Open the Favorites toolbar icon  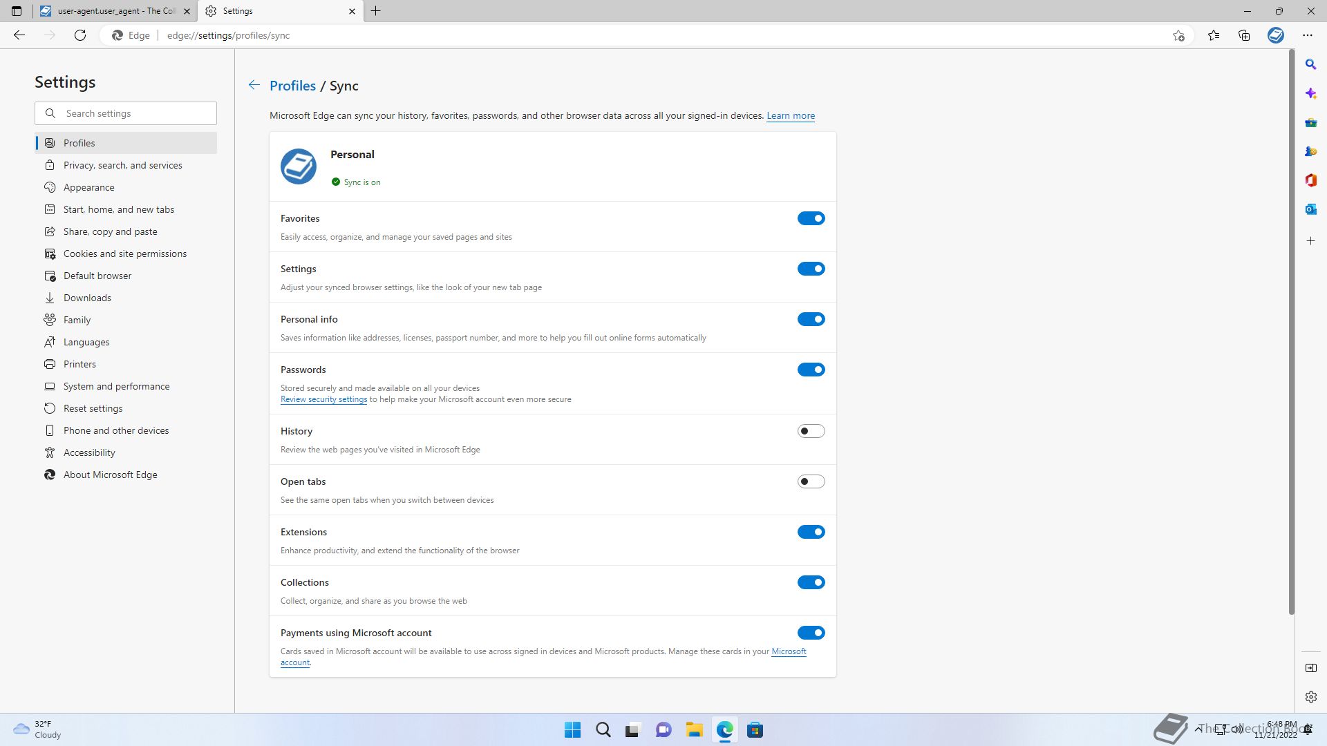point(1214,35)
